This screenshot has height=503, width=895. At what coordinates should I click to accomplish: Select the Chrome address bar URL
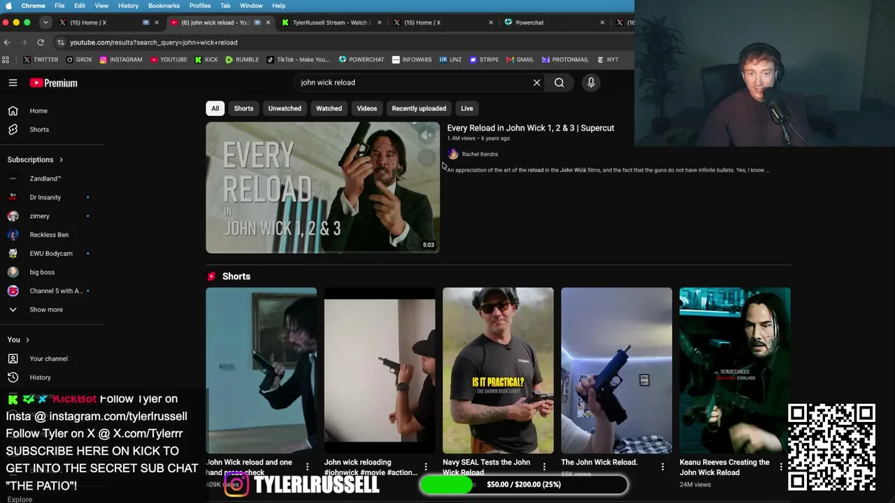(x=154, y=42)
